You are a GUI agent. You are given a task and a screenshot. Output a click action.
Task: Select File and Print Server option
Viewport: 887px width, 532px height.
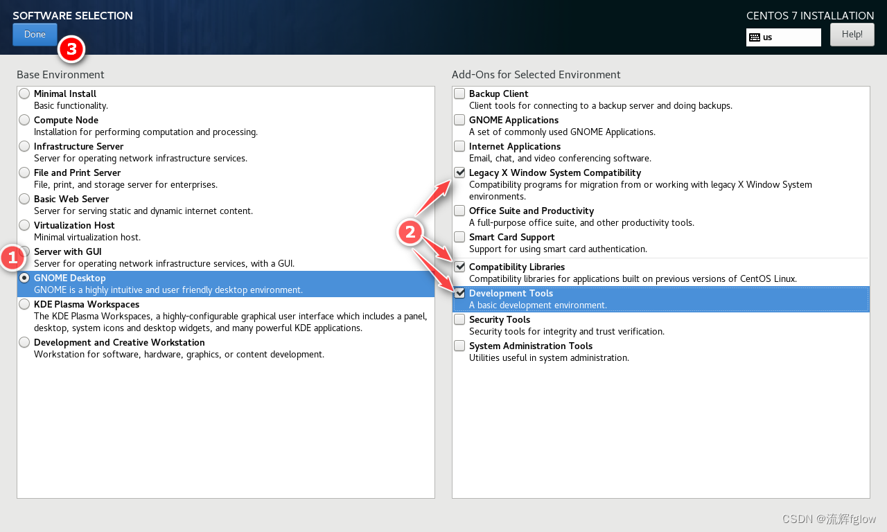point(25,172)
